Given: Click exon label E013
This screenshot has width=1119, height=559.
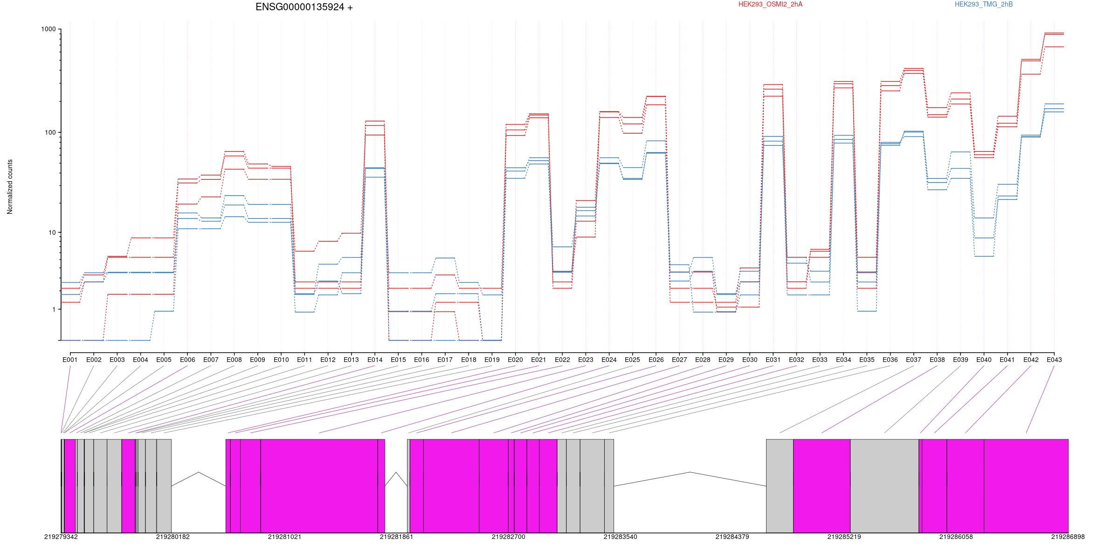Looking at the screenshot, I should tap(351, 360).
